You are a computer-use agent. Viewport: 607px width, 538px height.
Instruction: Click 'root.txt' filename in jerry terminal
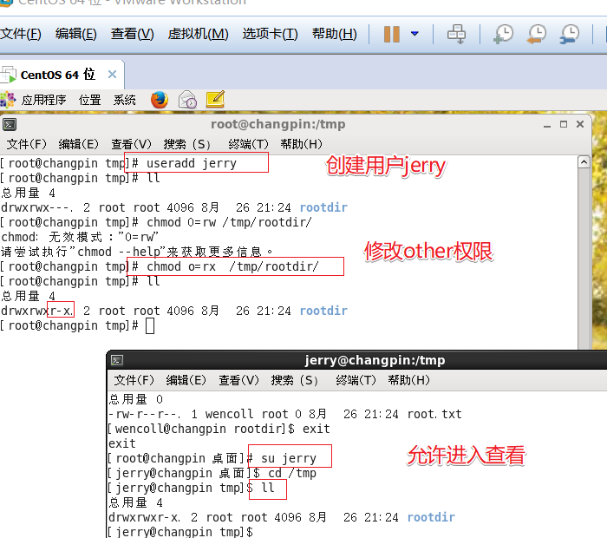click(x=434, y=414)
